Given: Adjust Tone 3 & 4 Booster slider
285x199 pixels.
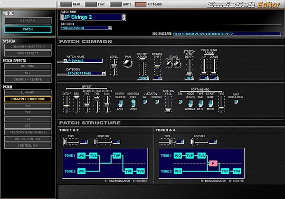Looking at the screenshot, I should click(199, 142).
